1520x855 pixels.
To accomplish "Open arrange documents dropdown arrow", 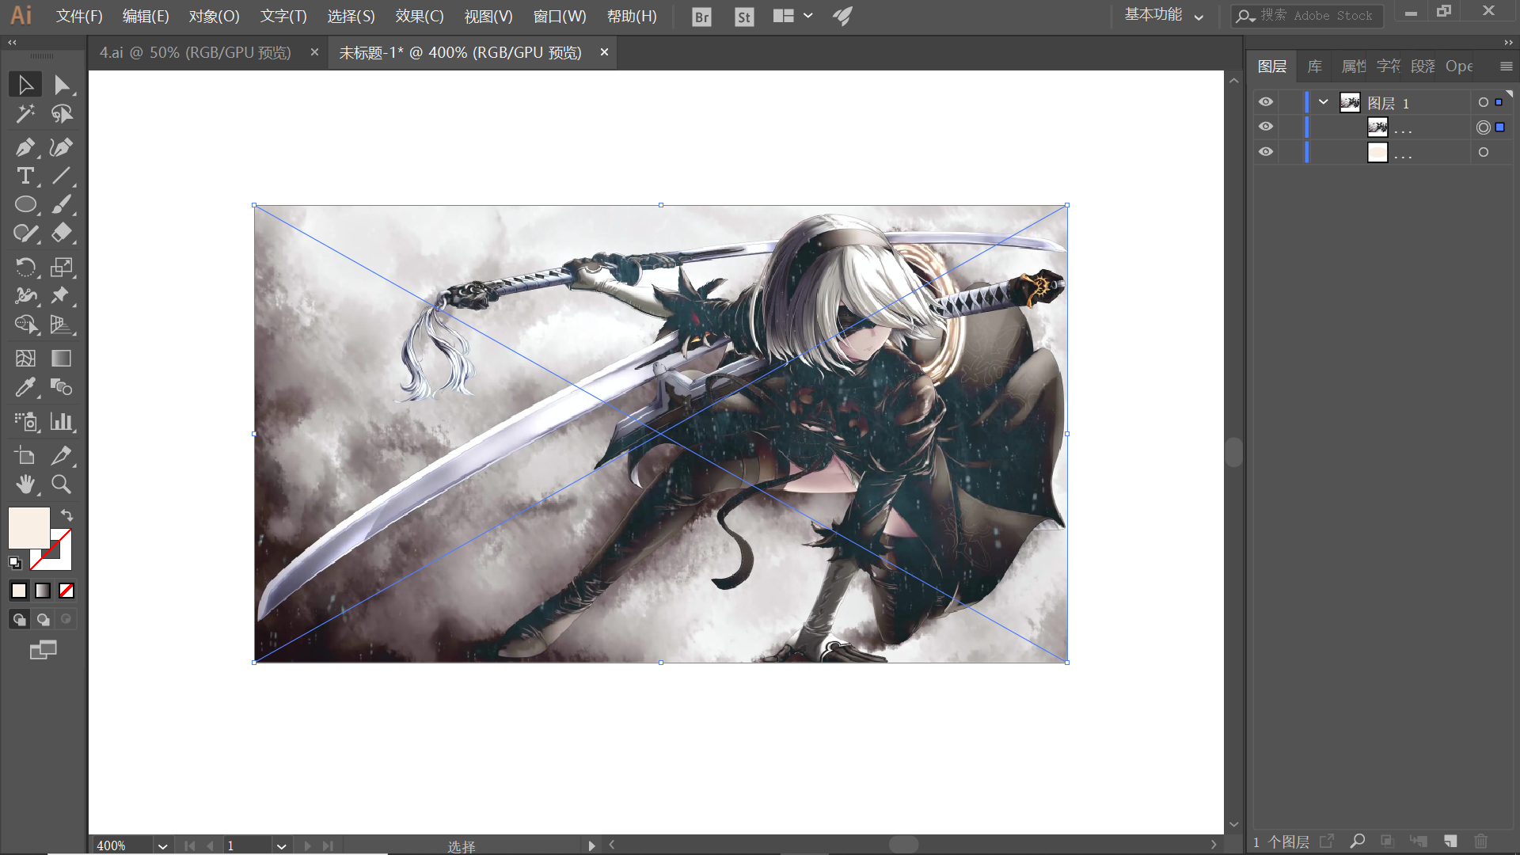I will pos(807,16).
